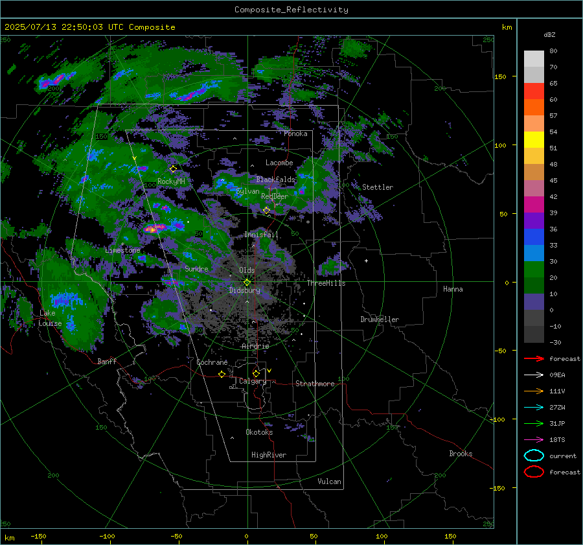Viewport: 583px width, 545px height.
Task: Select the blue 33-36 dBZ color swatch
Action: click(x=534, y=237)
